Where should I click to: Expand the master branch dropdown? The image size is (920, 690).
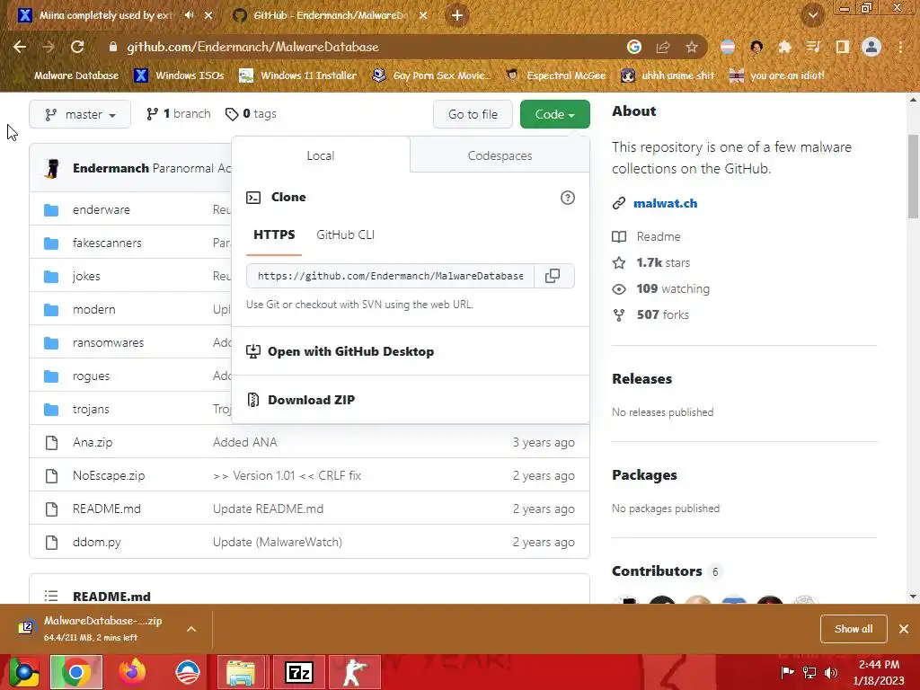click(x=80, y=114)
